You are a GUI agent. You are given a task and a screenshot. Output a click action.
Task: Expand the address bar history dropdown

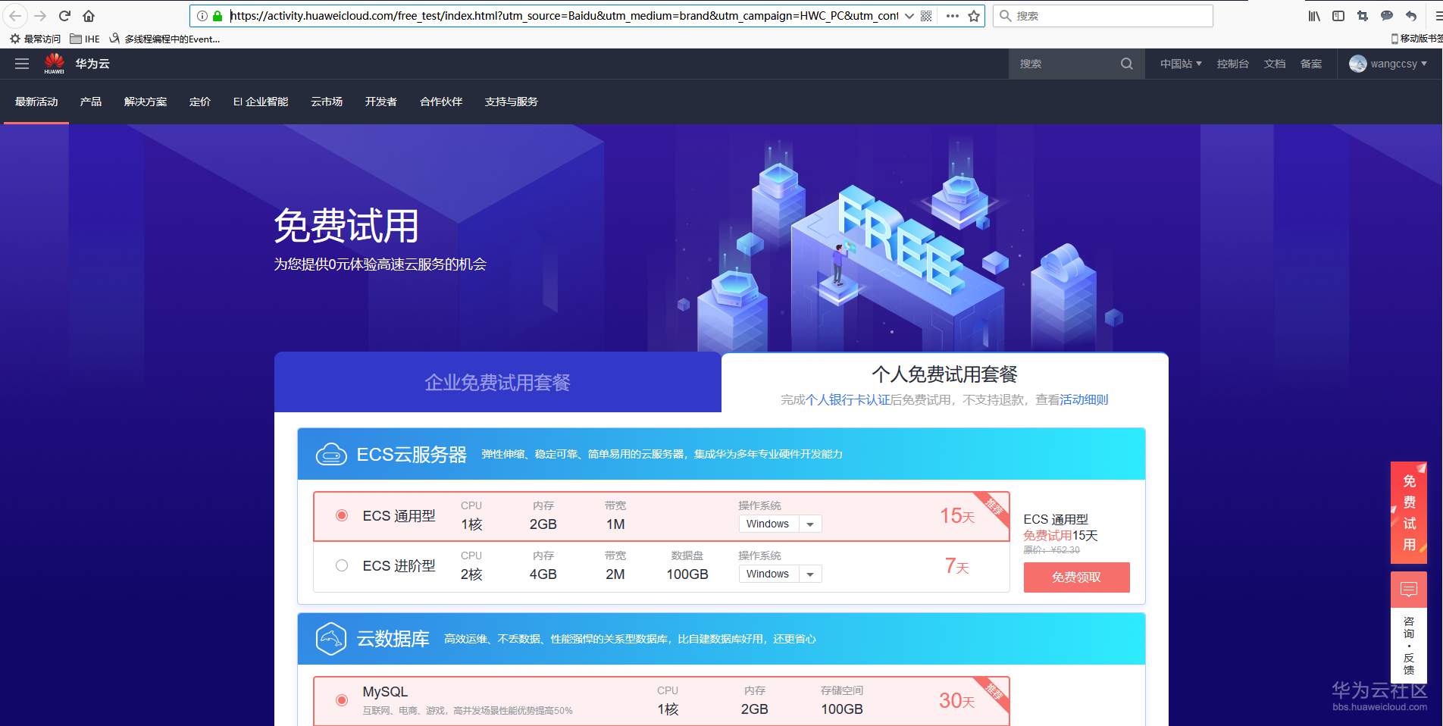(x=909, y=16)
